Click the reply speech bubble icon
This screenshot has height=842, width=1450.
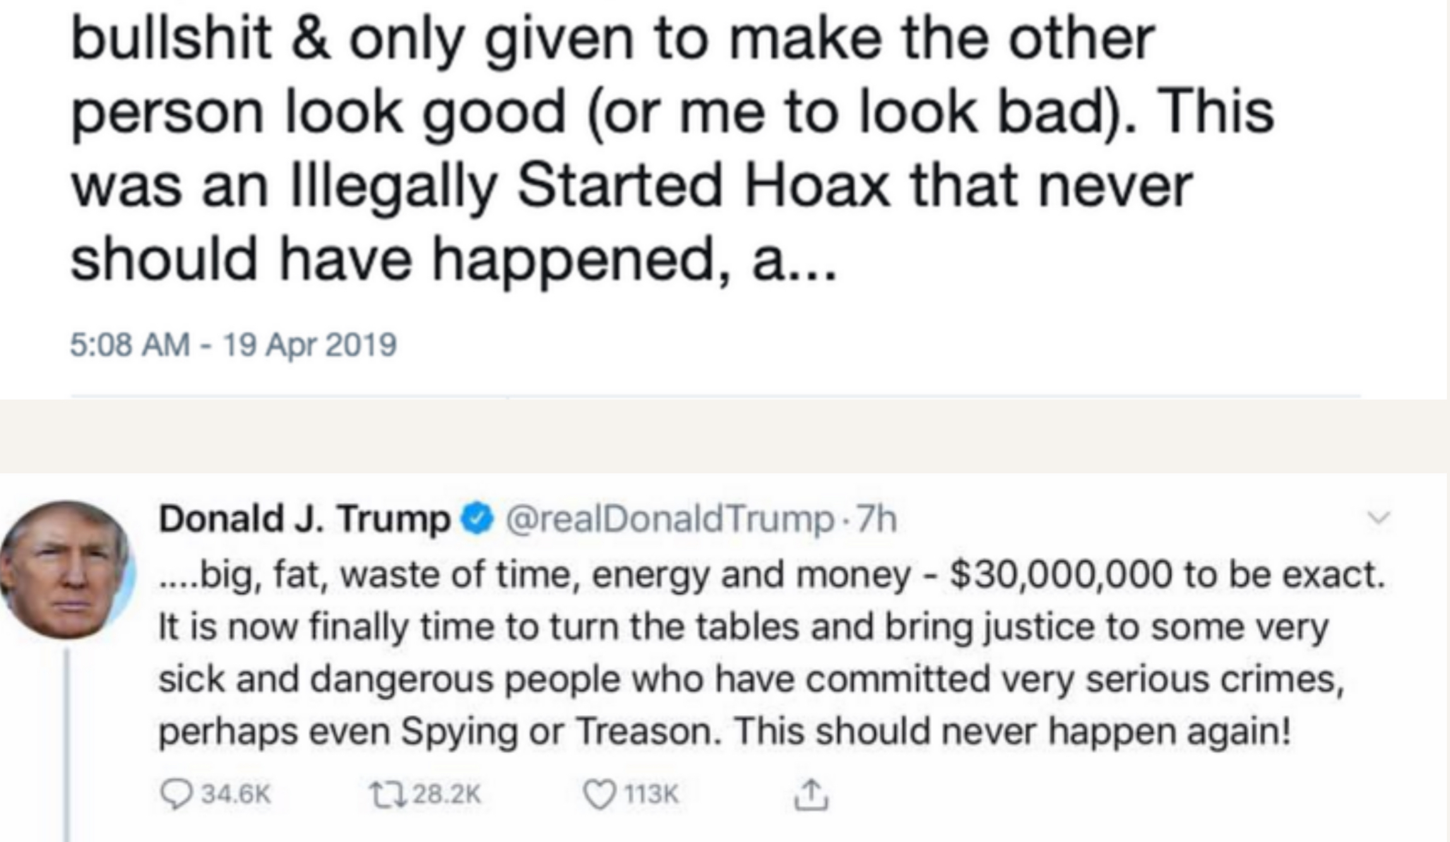(x=175, y=794)
